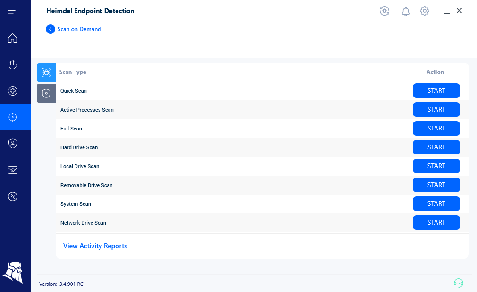
Task: Click the Scan on Demand link text
Action: [79, 29]
